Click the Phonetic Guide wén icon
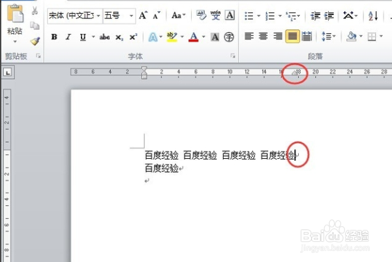 (215, 15)
